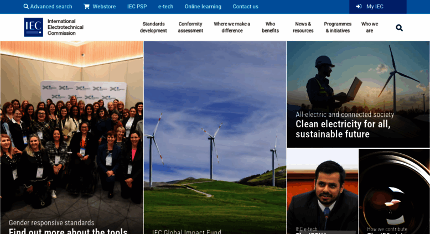Click the 'IEC Global Impact Fund' caption
Viewport: 430px width, 234px height.
point(186,232)
